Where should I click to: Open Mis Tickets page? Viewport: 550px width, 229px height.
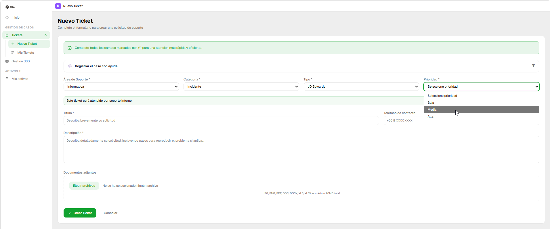[x=26, y=53]
